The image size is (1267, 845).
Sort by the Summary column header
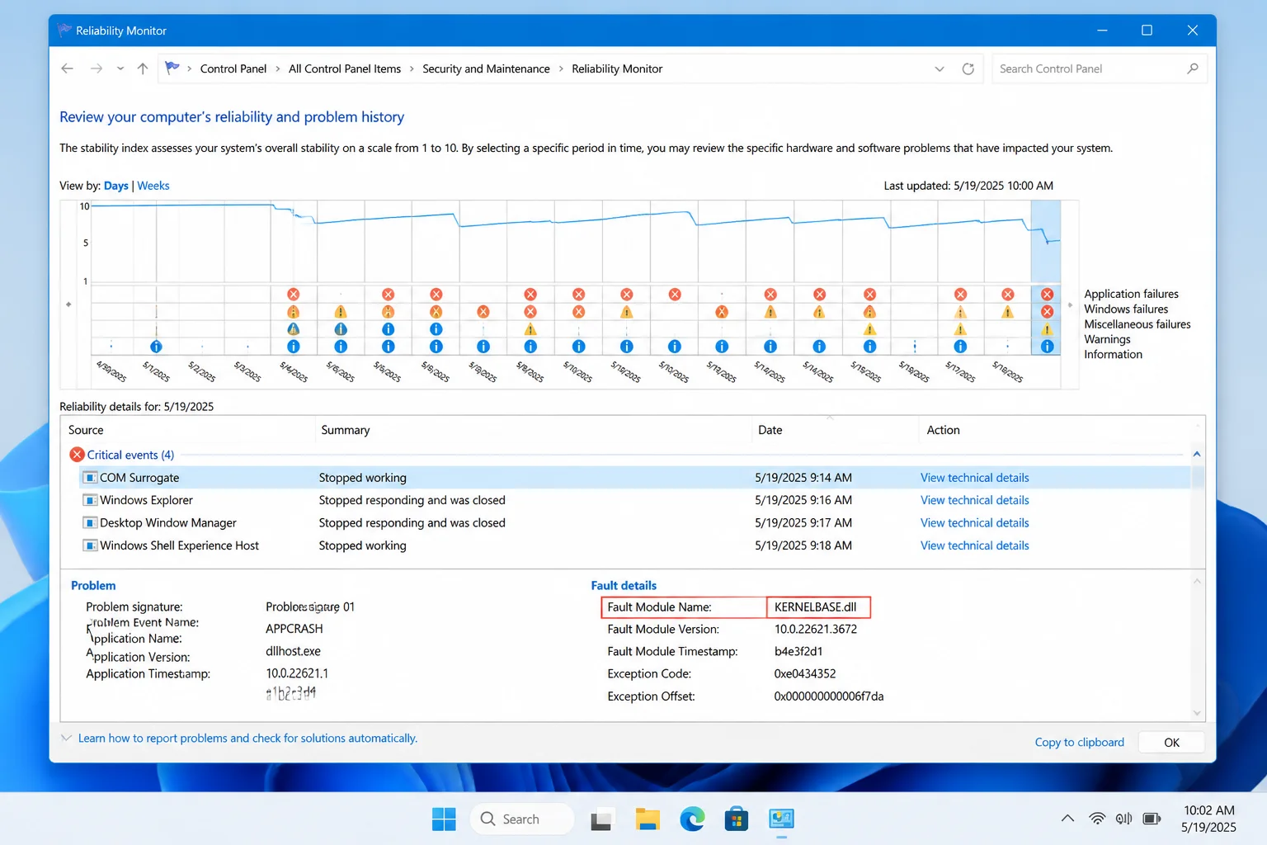point(346,430)
